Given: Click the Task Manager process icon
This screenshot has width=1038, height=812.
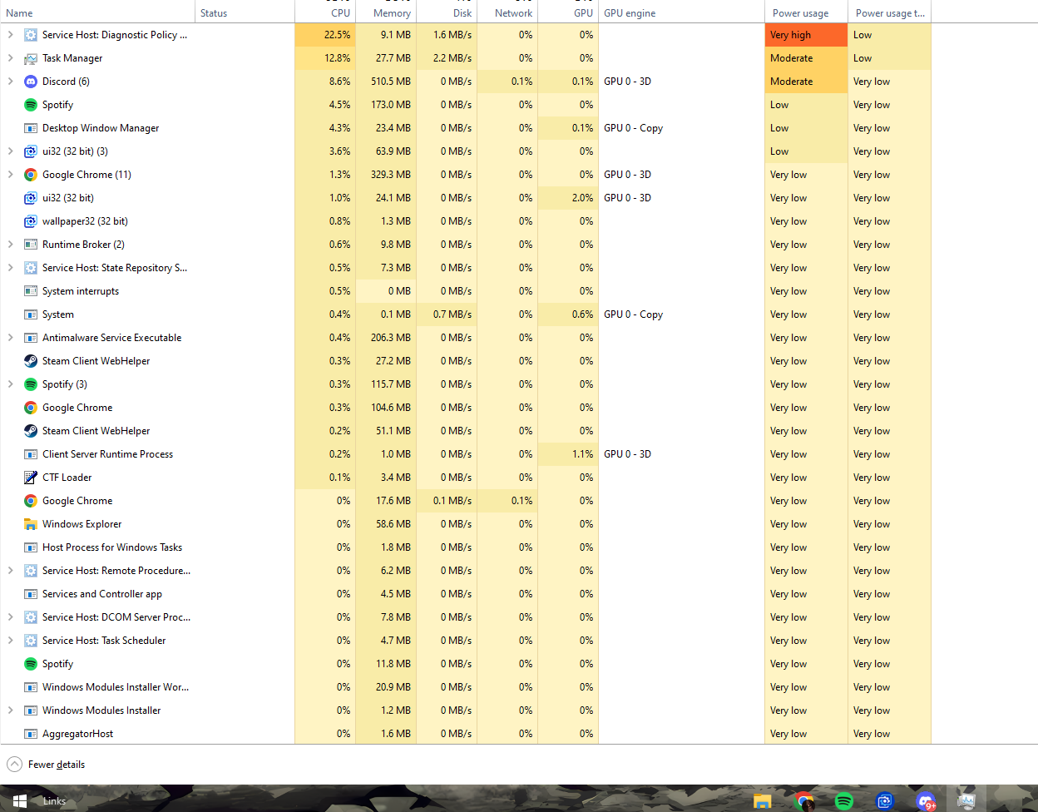Looking at the screenshot, I should [x=31, y=58].
